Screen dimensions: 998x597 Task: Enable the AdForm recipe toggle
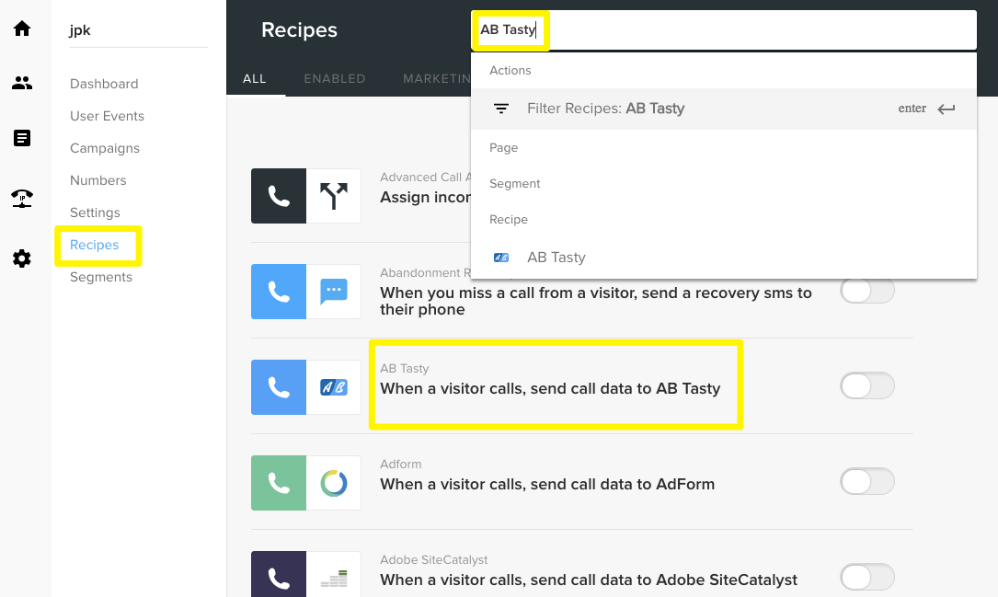click(x=866, y=481)
